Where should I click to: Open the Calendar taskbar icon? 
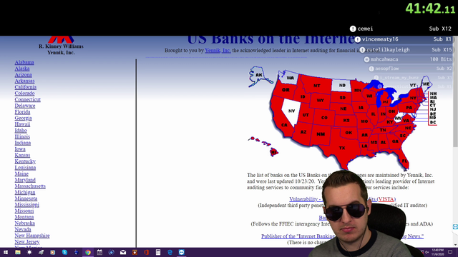coord(99,252)
